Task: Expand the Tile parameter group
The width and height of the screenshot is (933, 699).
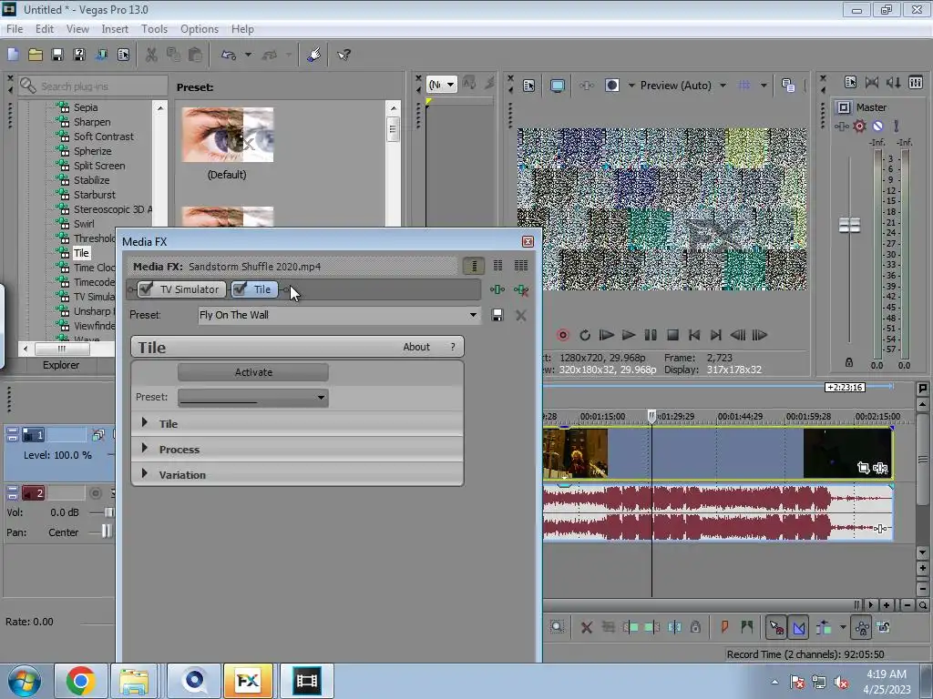Action: coord(145,422)
